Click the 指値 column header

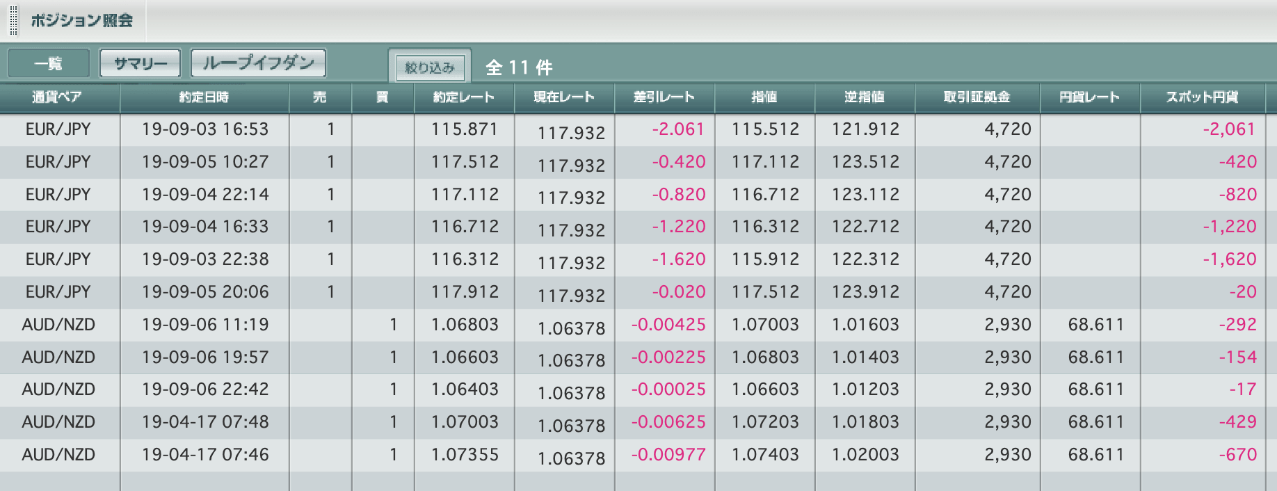pos(764,97)
